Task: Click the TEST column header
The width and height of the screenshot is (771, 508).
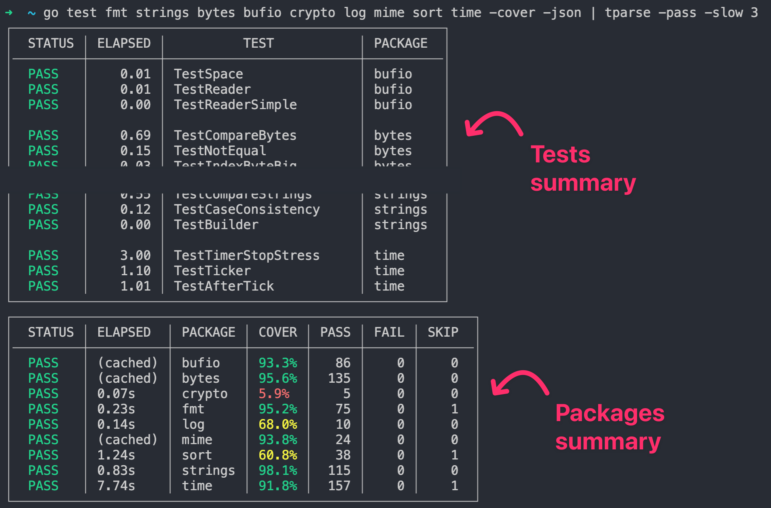Action: [x=258, y=43]
